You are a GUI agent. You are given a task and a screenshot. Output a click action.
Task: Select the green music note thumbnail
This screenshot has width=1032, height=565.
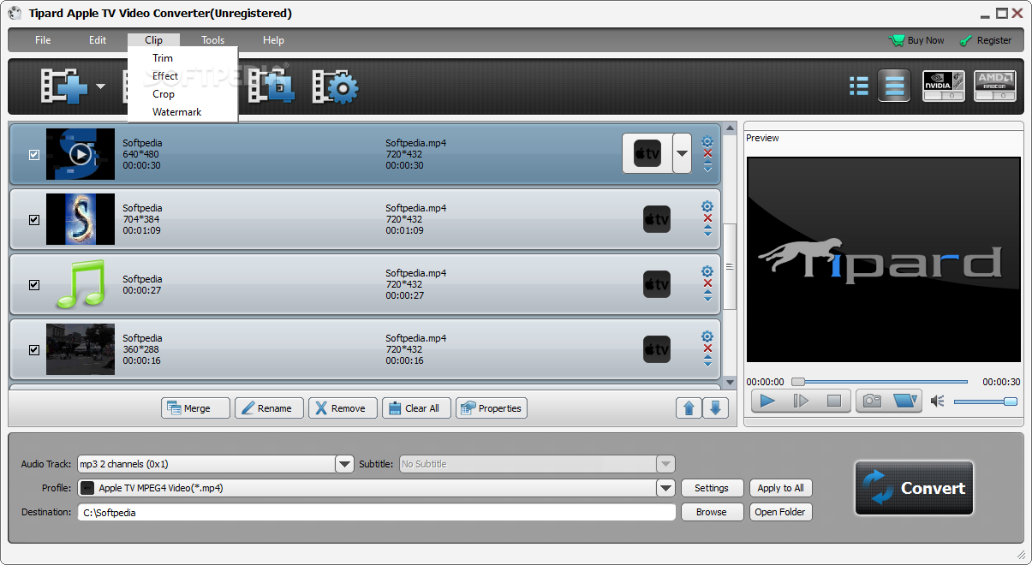pos(81,284)
